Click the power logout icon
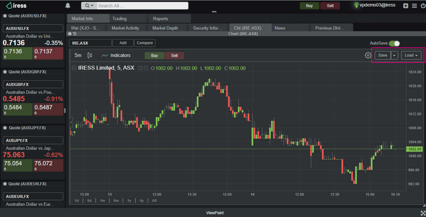 point(423,6)
